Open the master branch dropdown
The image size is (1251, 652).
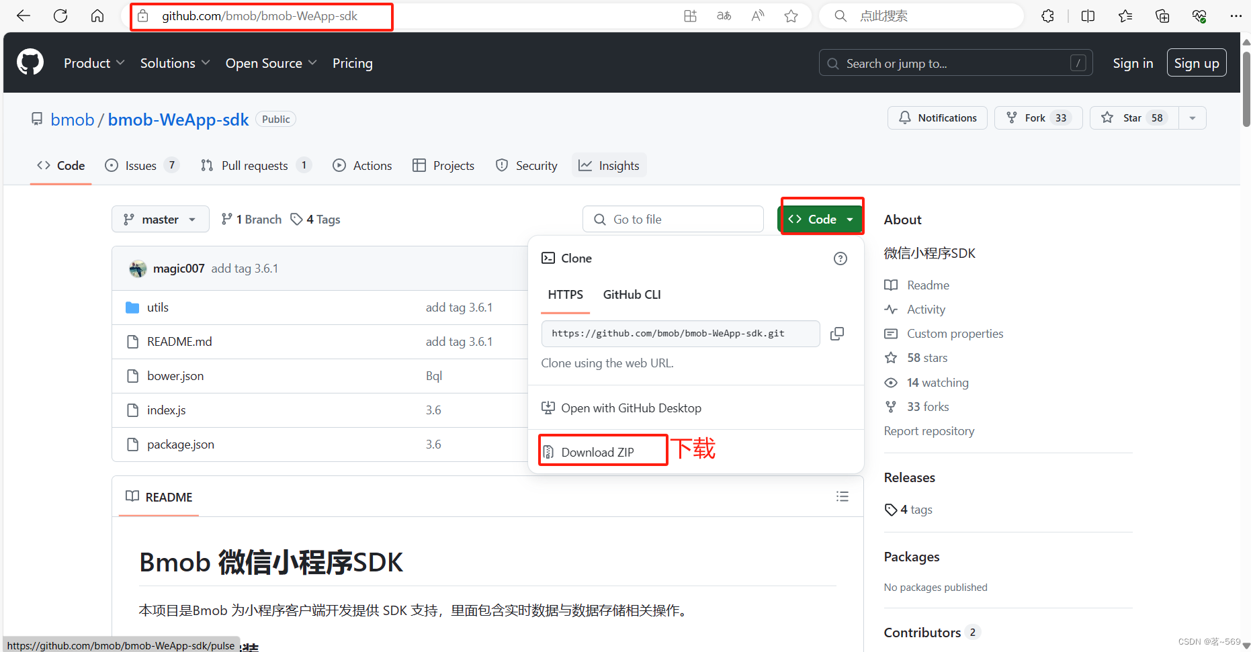coord(160,220)
